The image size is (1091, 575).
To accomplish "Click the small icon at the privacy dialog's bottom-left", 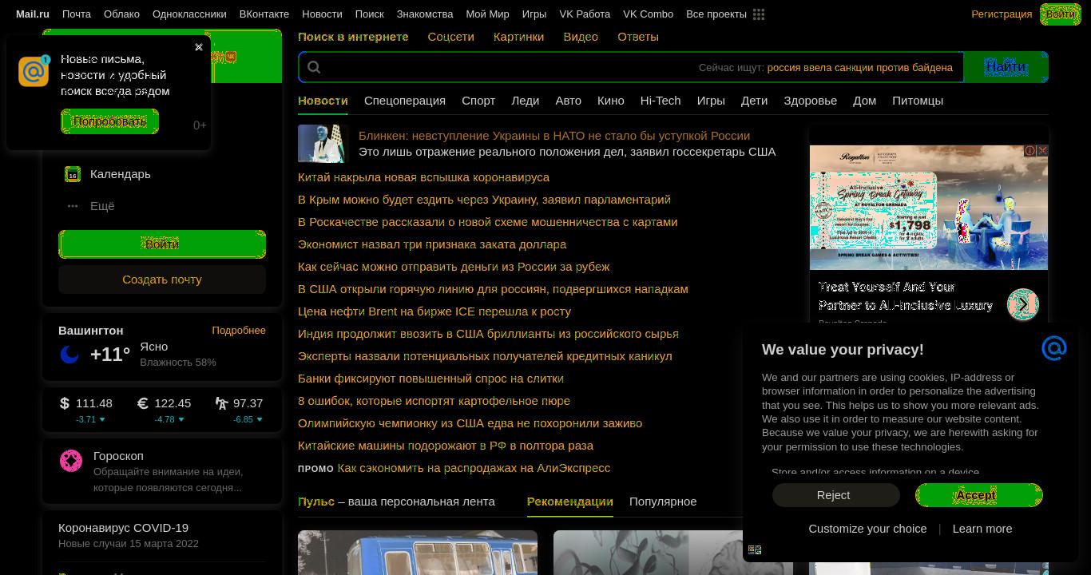I will (755, 549).
